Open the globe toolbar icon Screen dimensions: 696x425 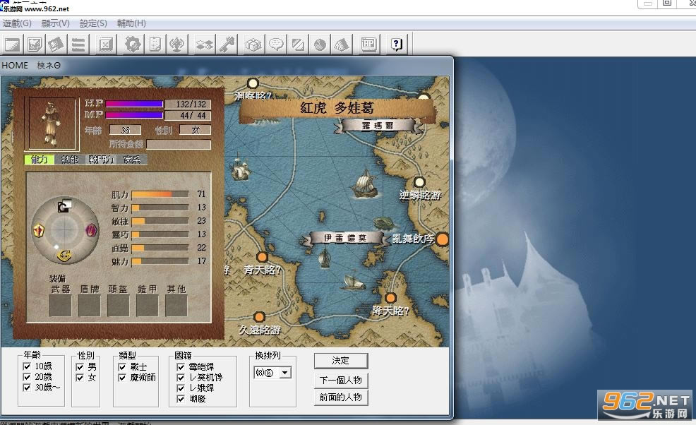tap(179, 44)
